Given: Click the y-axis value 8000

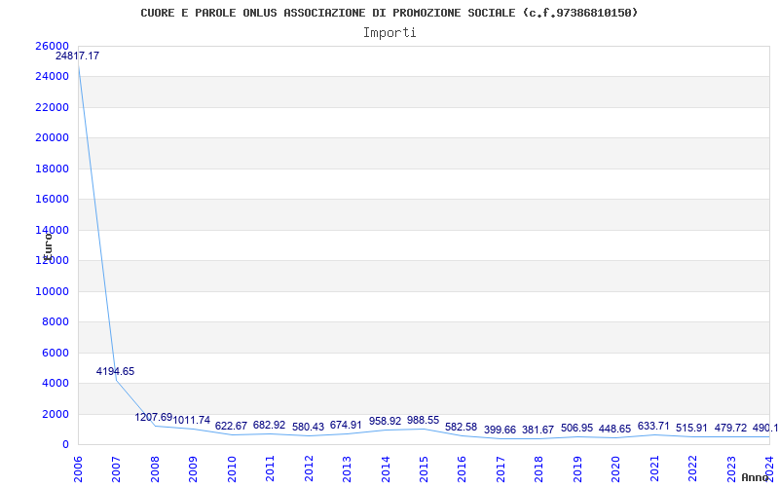Looking at the screenshot, I should [55, 322].
